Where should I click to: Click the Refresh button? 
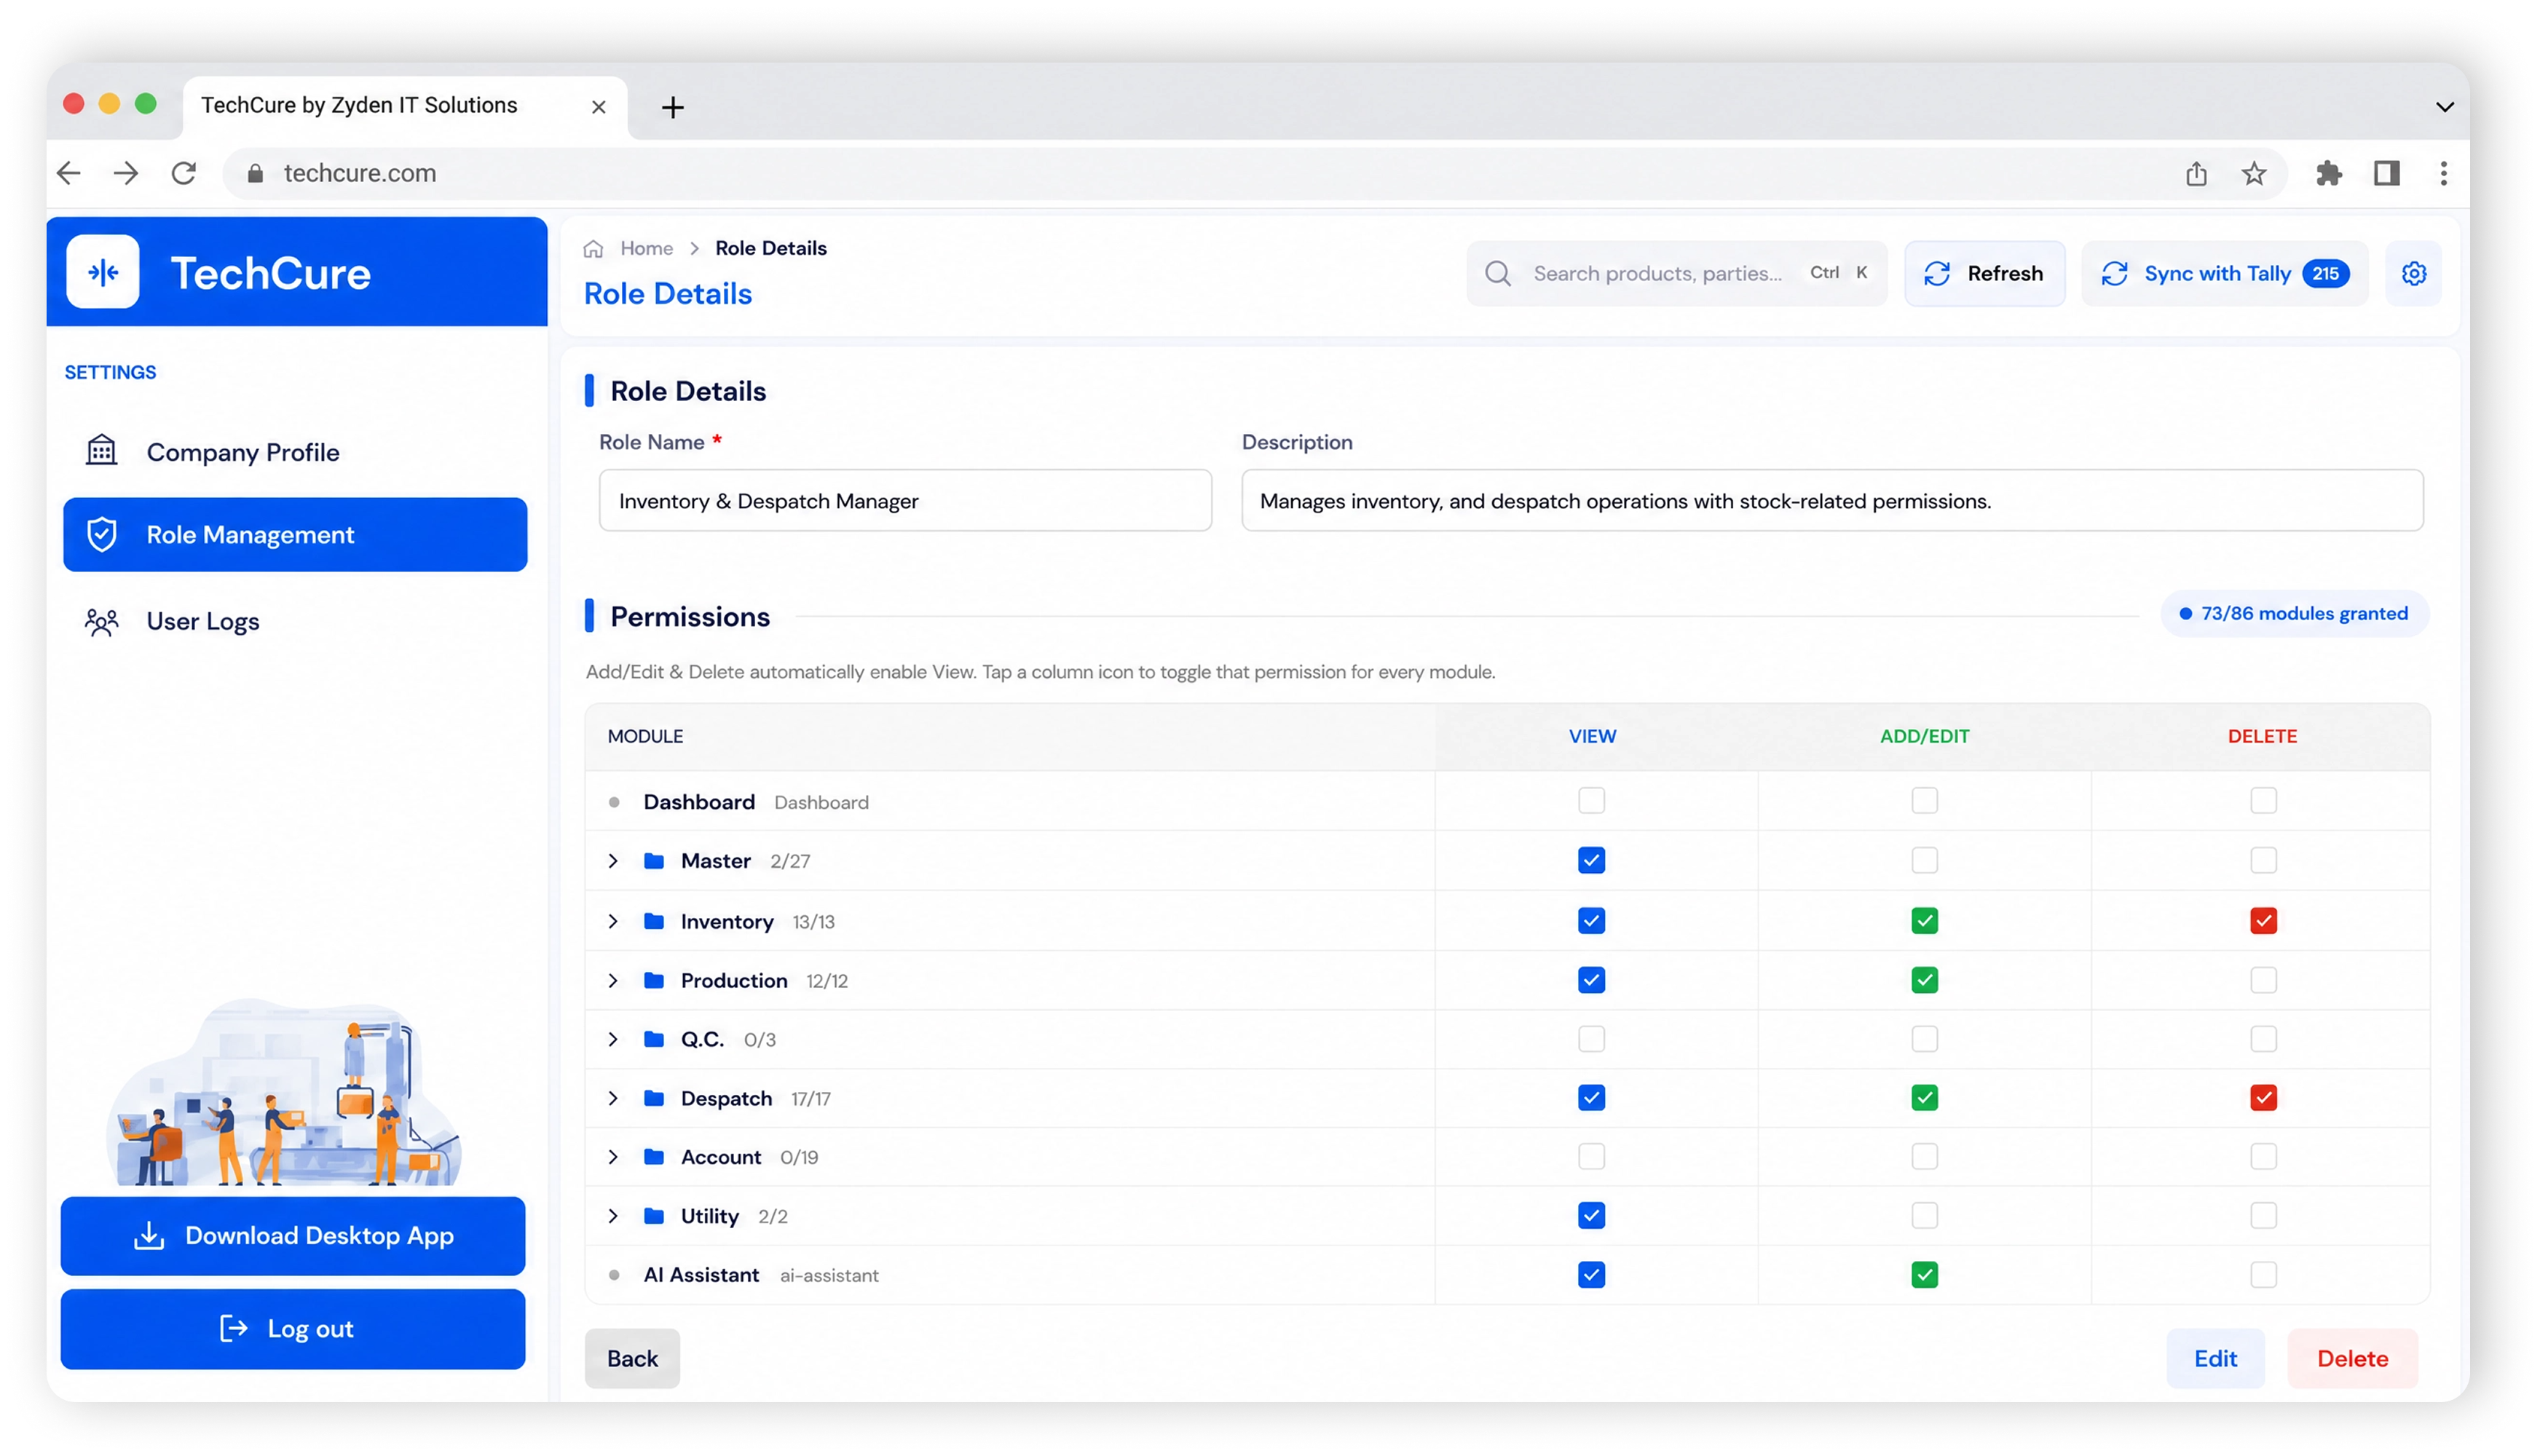point(1984,273)
